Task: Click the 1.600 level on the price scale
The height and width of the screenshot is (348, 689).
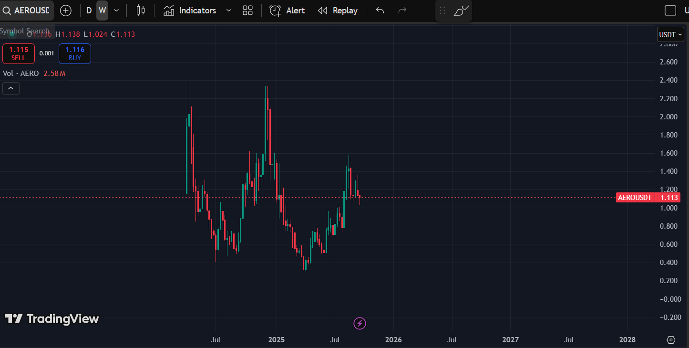Action: click(668, 153)
